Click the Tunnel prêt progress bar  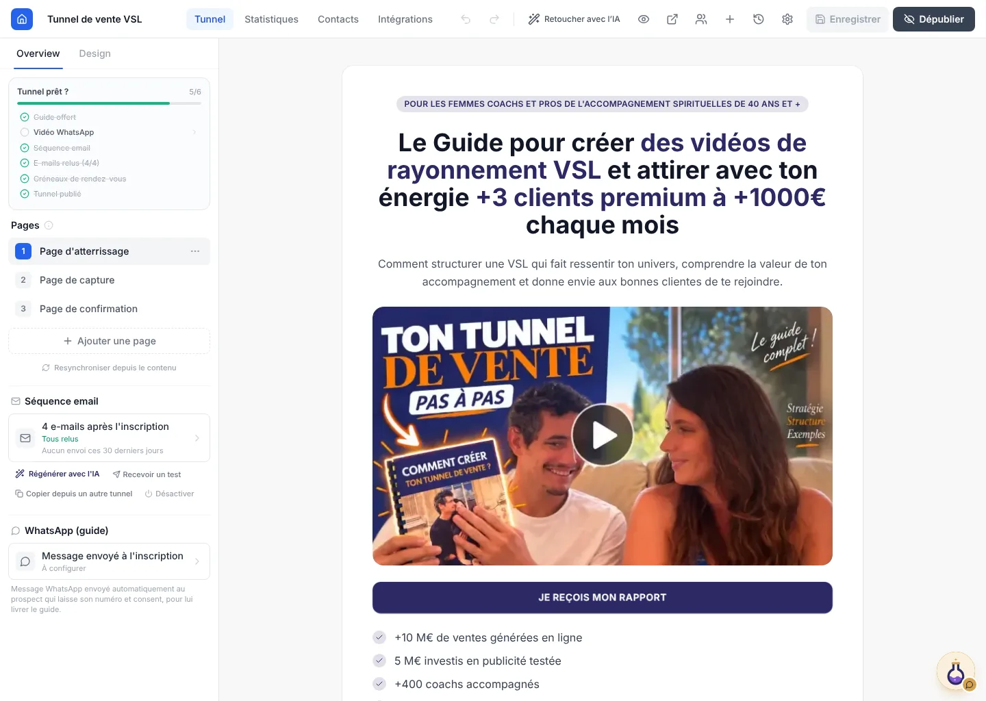pyautogui.click(x=110, y=103)
